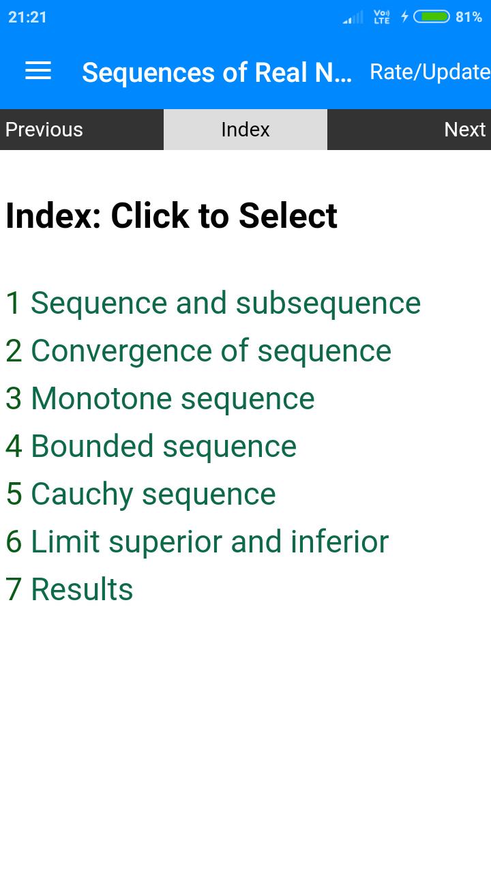Viewport: 491px width, 873px height.
Task: Tap the battery icon in status bar
Action: [x=432, y=16]
